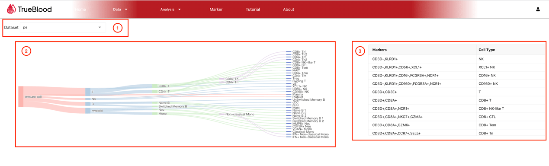
Task: Open the About page
Action: coord(289,10)
